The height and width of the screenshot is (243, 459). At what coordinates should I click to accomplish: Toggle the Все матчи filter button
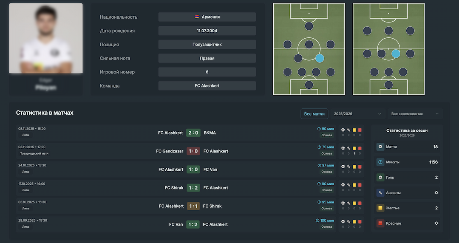[314, 114]
